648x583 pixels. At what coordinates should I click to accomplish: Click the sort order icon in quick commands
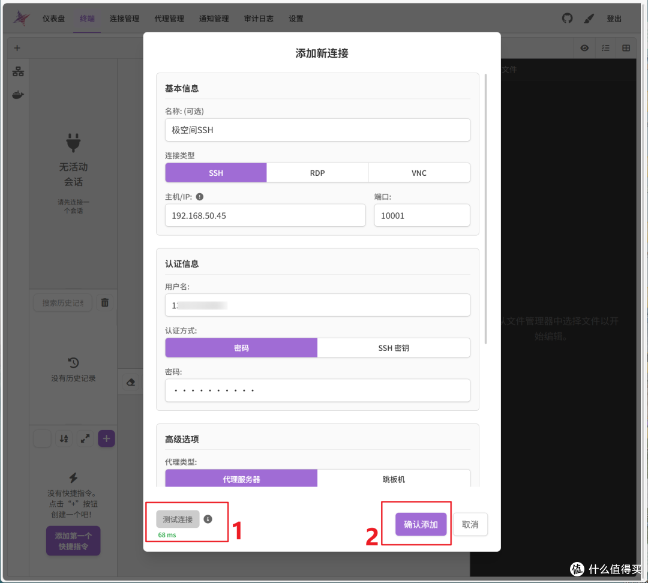tap(64, 438)
